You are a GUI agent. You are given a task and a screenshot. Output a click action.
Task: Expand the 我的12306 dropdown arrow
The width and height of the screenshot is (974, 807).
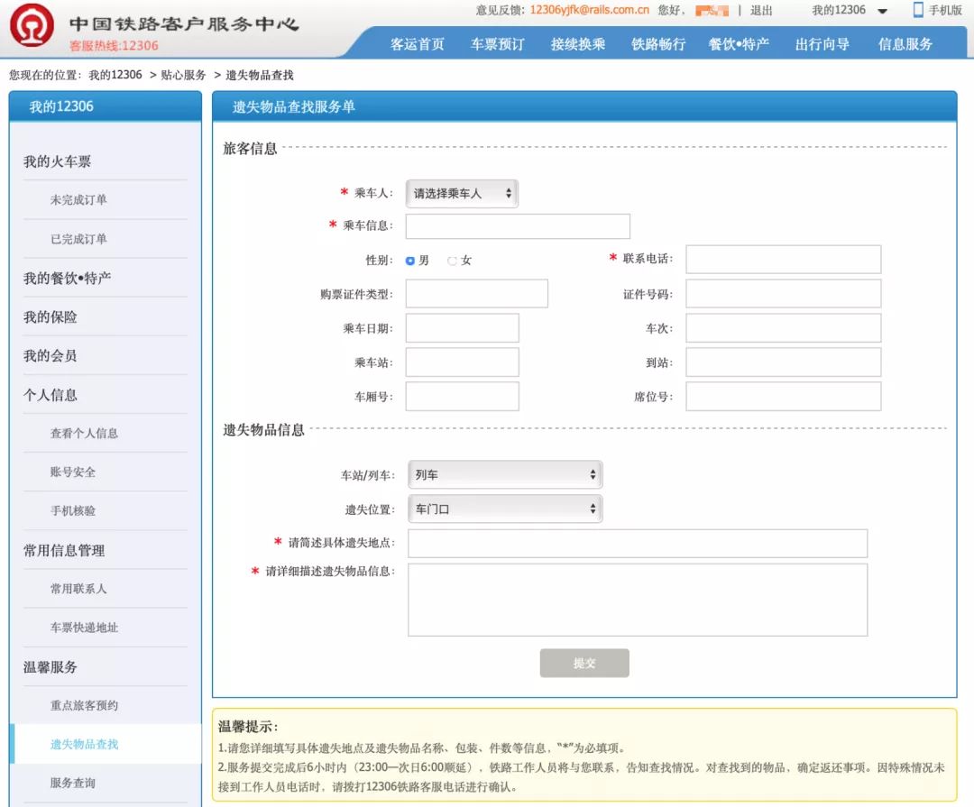tap(880, 9)
